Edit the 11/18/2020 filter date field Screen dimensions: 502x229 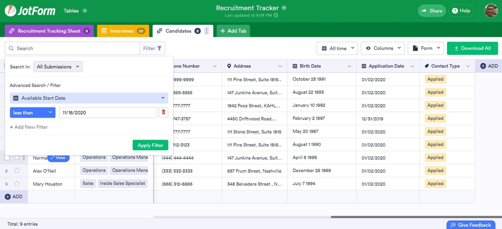[x=108, y=112]
